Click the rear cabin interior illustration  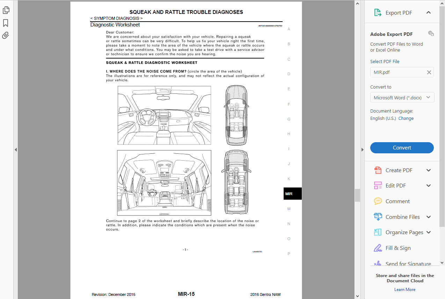(164, 183)
